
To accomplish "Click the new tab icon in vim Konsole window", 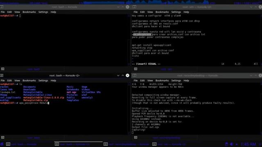I will click(x=136, y=69).
